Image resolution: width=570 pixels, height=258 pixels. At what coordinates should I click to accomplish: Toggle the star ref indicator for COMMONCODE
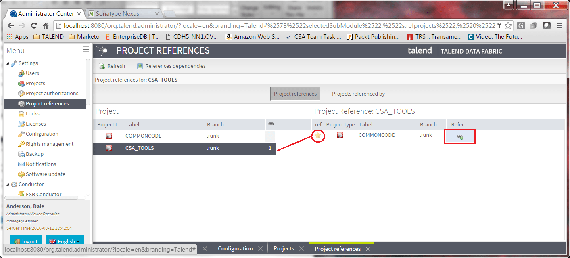tap(318, 136)
